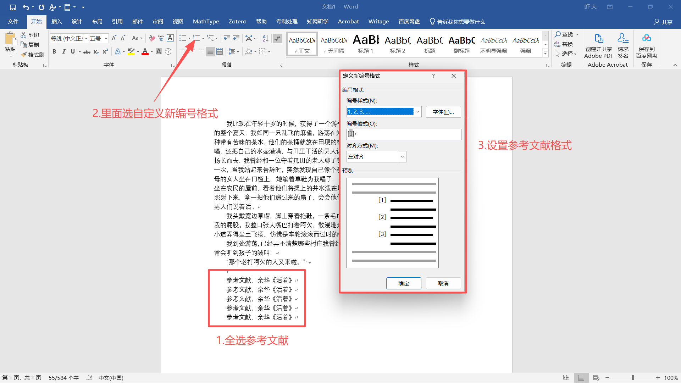681x383 pixels.
Task: Click the Create Adobe PDF icon
Action: coord(598,38)
